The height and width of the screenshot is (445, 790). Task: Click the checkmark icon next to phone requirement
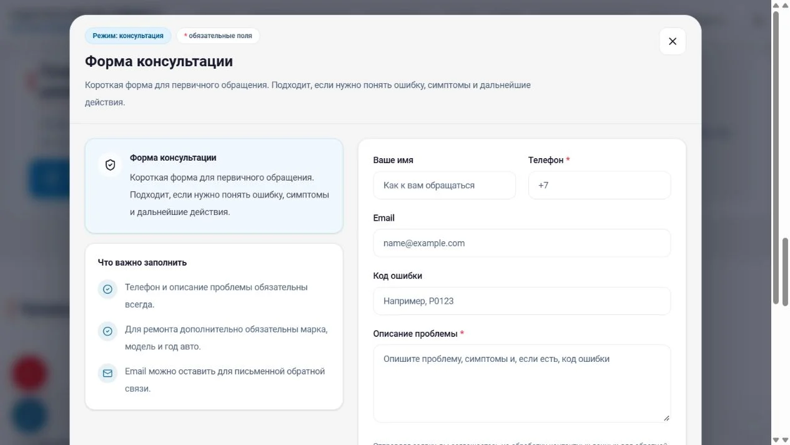click(107, 289)
